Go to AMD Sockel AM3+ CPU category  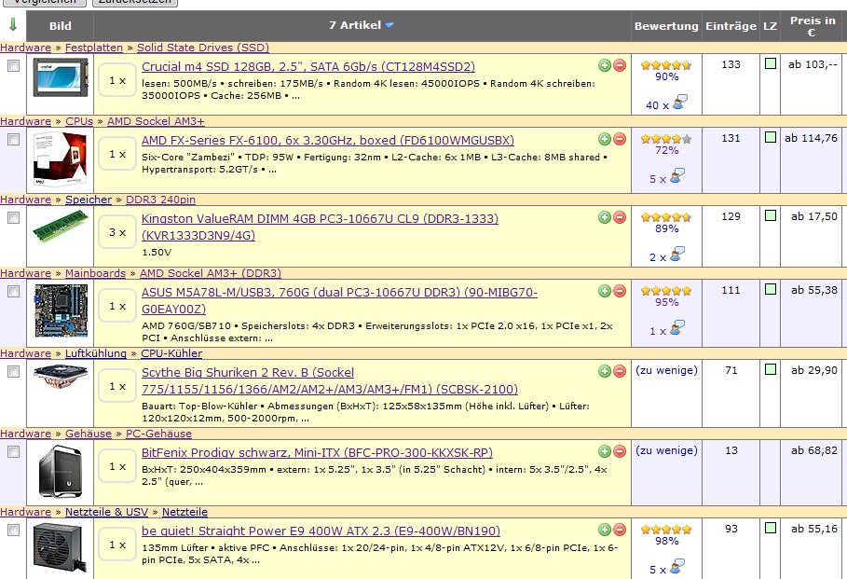[157, 121]
